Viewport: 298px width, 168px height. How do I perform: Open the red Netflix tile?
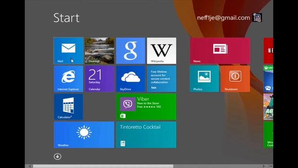point(268,51)
